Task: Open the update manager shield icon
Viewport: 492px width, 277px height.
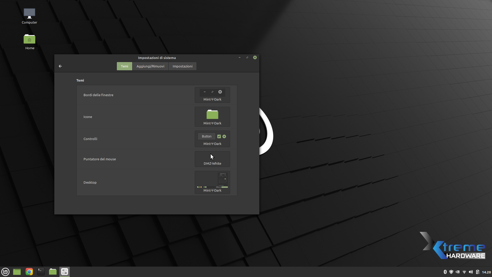Action: (x=451, y=272)
